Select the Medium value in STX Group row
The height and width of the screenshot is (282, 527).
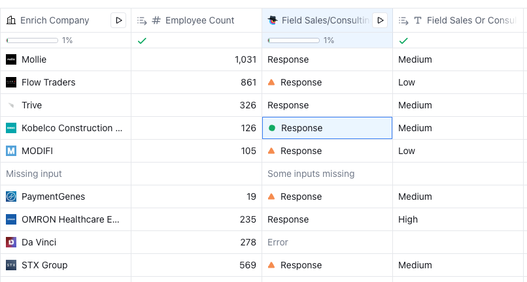[x=458, y=265]
